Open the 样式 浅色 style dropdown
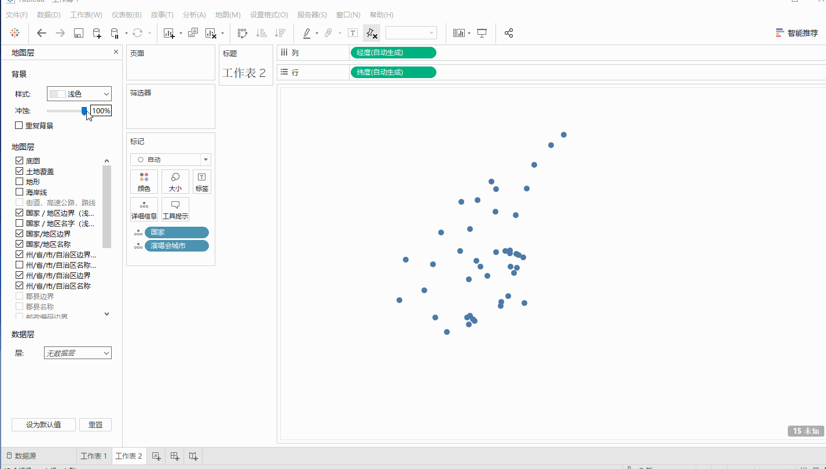Viewport: 826px width, 469px height. point(79,94)
